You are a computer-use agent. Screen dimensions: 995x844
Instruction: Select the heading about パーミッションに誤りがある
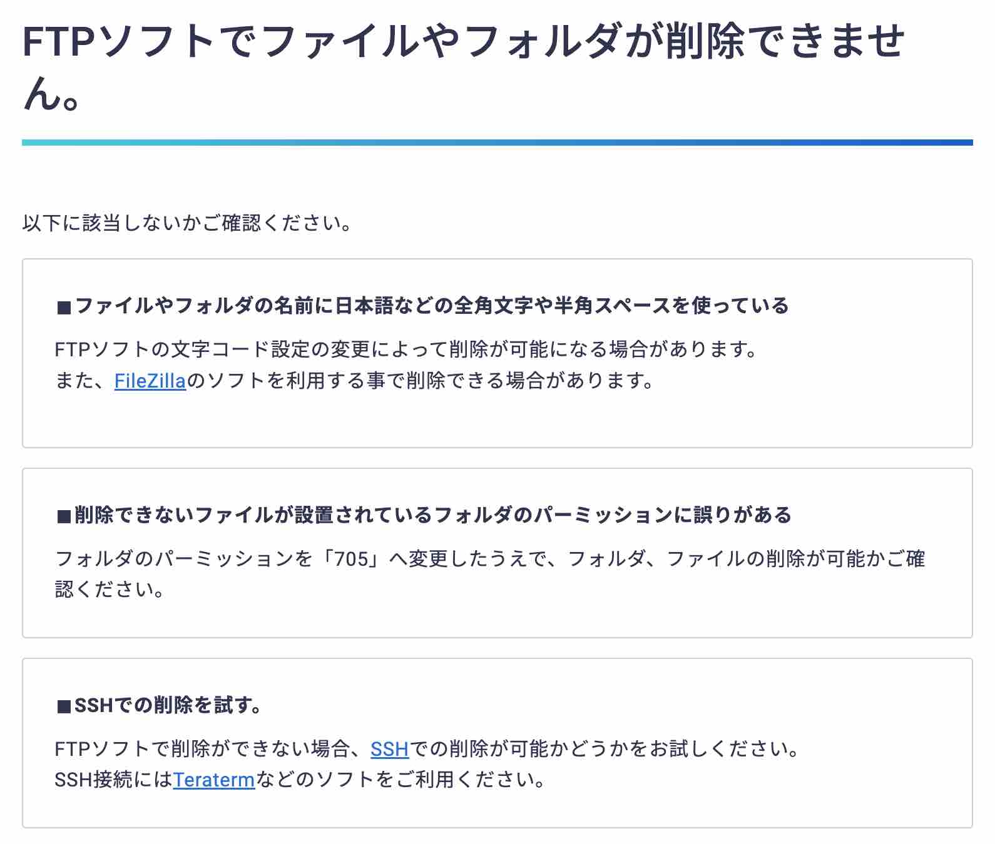424,515
